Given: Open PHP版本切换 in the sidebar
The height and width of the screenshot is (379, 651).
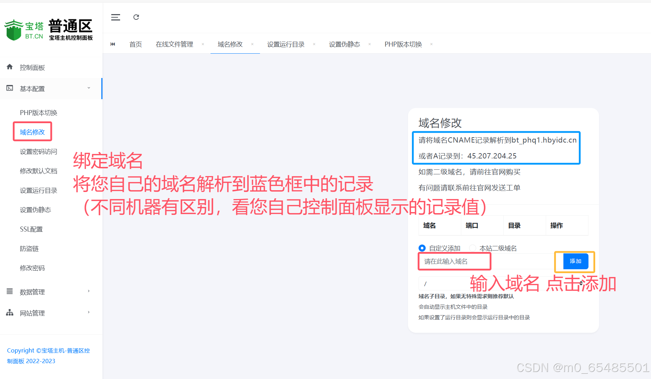Looking at the screenshot, I should tap(39, 113).
